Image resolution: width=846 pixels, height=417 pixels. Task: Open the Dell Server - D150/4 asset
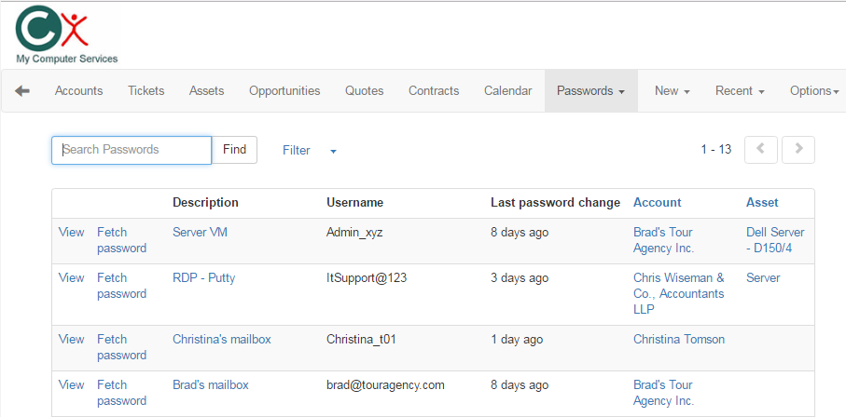774,240
